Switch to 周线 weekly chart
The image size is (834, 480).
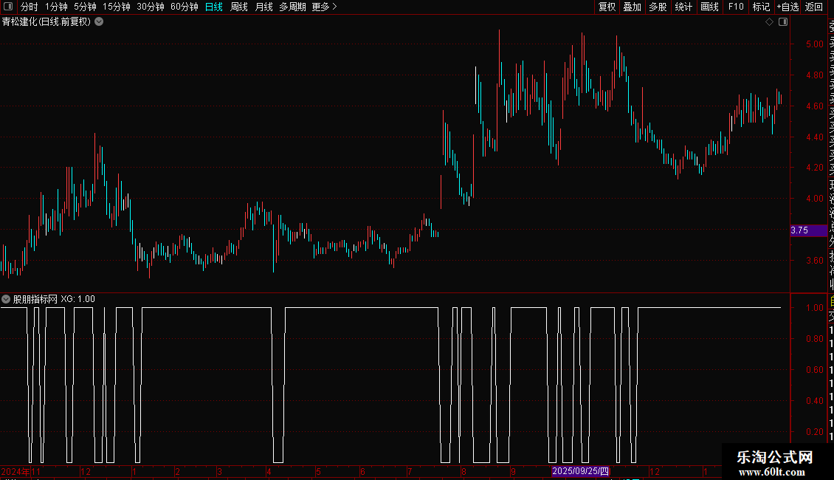point(239,7)
